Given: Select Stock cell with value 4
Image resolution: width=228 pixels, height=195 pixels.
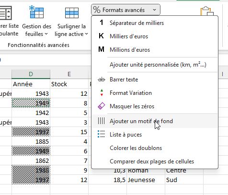Looking at the screenshot, I should [x=69, y=141].
